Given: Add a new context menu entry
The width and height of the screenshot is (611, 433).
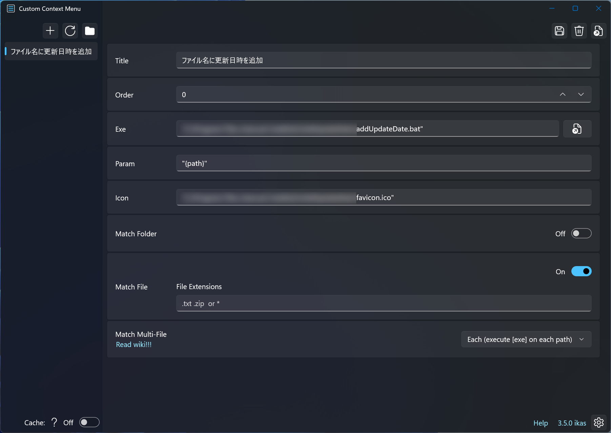Looking at the screenshot, I should coord(50,31).
